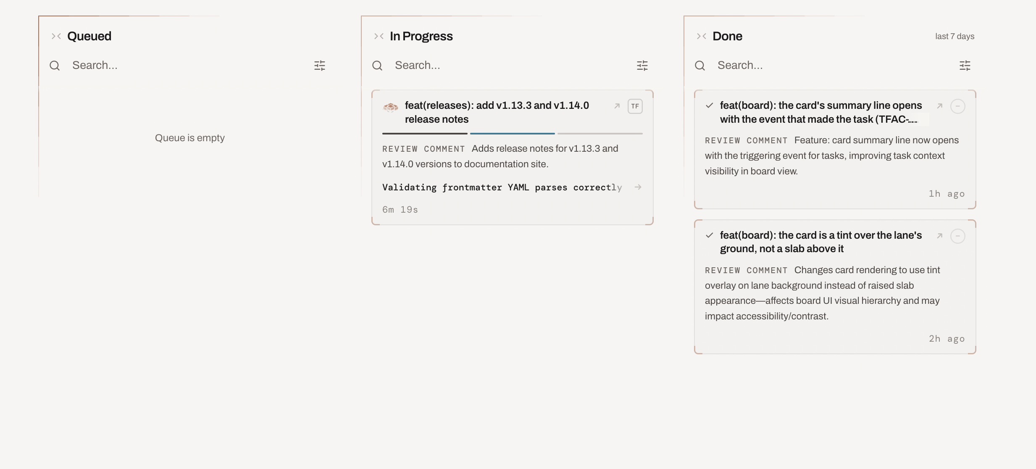
Task: Open the 'card's summary line opens' task title
Action: point(821,112)
